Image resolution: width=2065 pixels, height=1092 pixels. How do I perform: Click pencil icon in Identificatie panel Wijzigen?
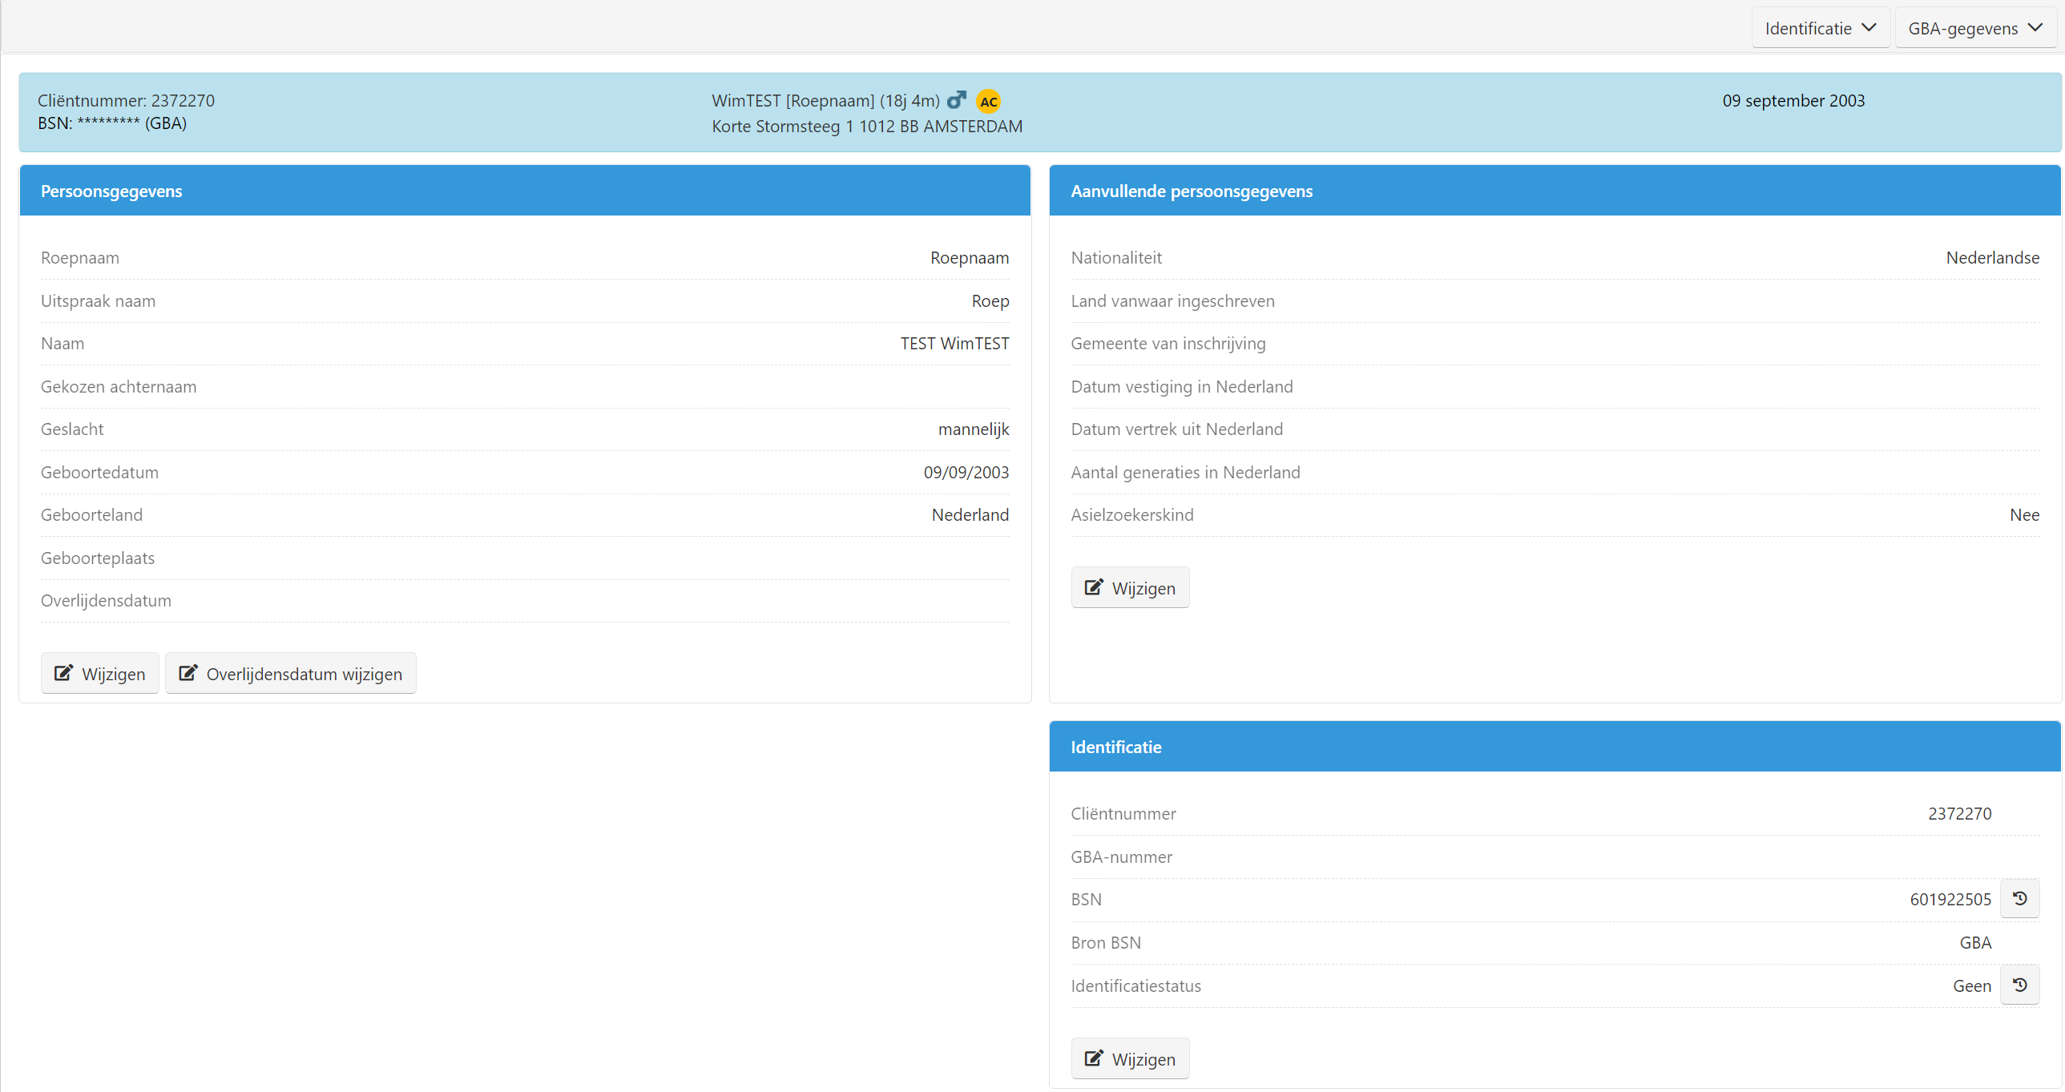point(1094,1058)
